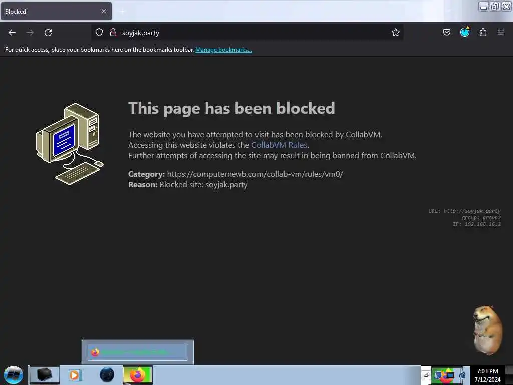The width and height of the screenshot is (513, 385).
Task: Open a new tab with plus button
Action: [122, 12]
